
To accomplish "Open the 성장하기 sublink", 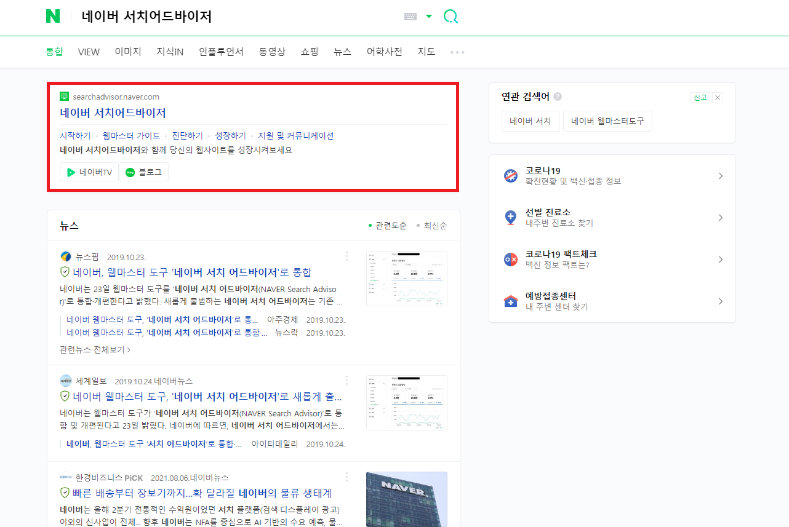I will tap(230, 136).
